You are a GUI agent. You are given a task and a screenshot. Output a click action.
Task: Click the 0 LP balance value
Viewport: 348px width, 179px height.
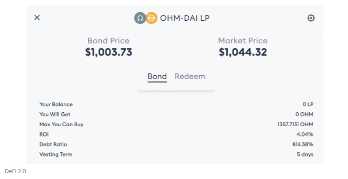[308, 105]
